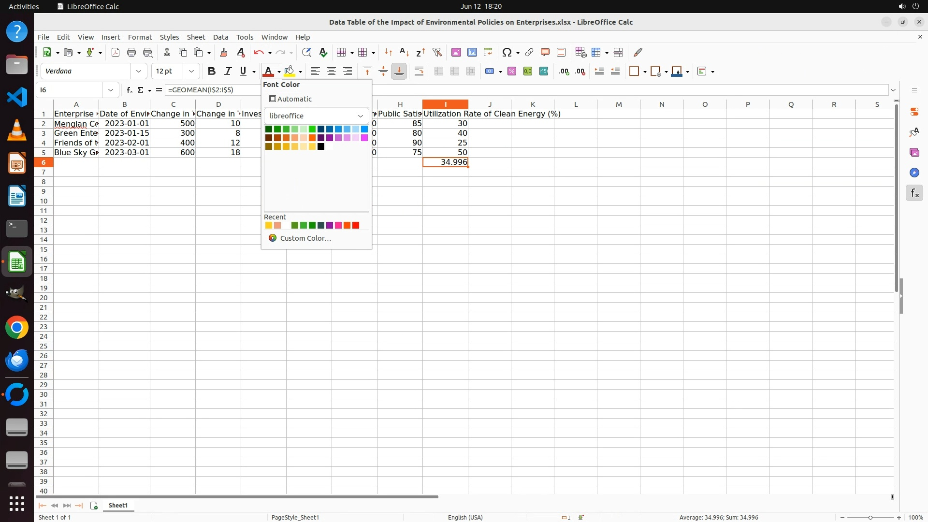The width and height of the screenshot is (928, 522).
Task: Toggle the Wrap Text button
Action: pos(419,72)
